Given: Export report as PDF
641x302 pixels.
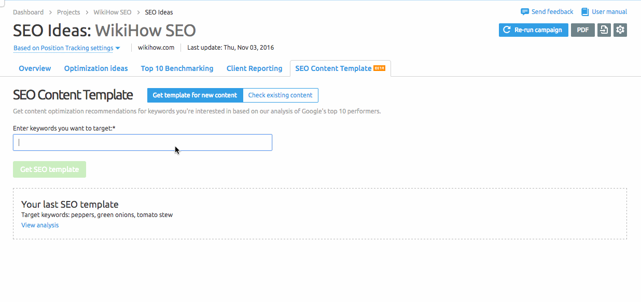Looking at the screenshot, I should pos(583,30).
